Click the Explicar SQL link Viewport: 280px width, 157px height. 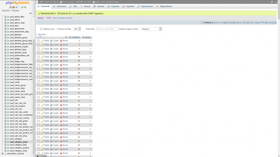[x=241, y=23]
